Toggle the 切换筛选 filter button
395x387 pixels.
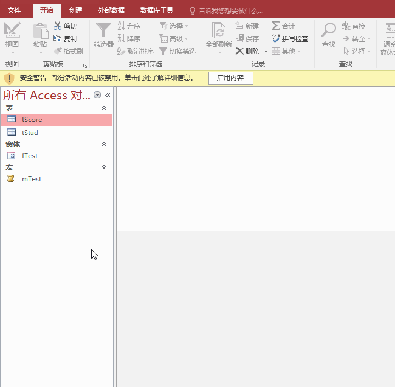[x=178, y=51]
